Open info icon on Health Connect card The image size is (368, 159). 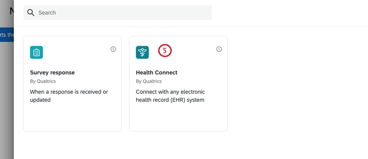click(x=219, y=49)
